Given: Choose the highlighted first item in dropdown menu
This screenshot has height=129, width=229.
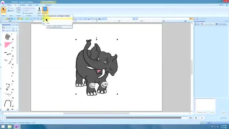Looking at the screenshot, I should coord(58,18).
